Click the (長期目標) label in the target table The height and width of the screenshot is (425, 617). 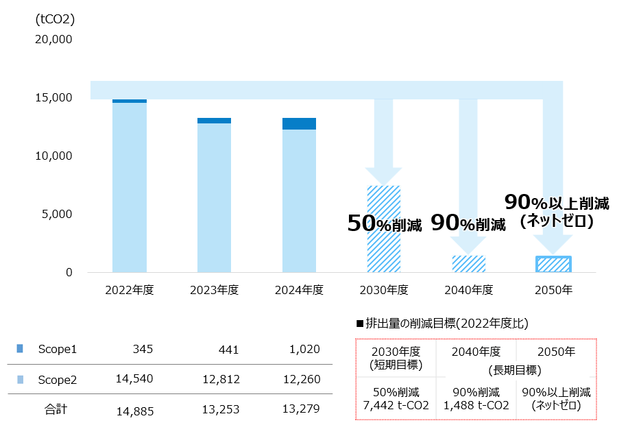(517, 370)
